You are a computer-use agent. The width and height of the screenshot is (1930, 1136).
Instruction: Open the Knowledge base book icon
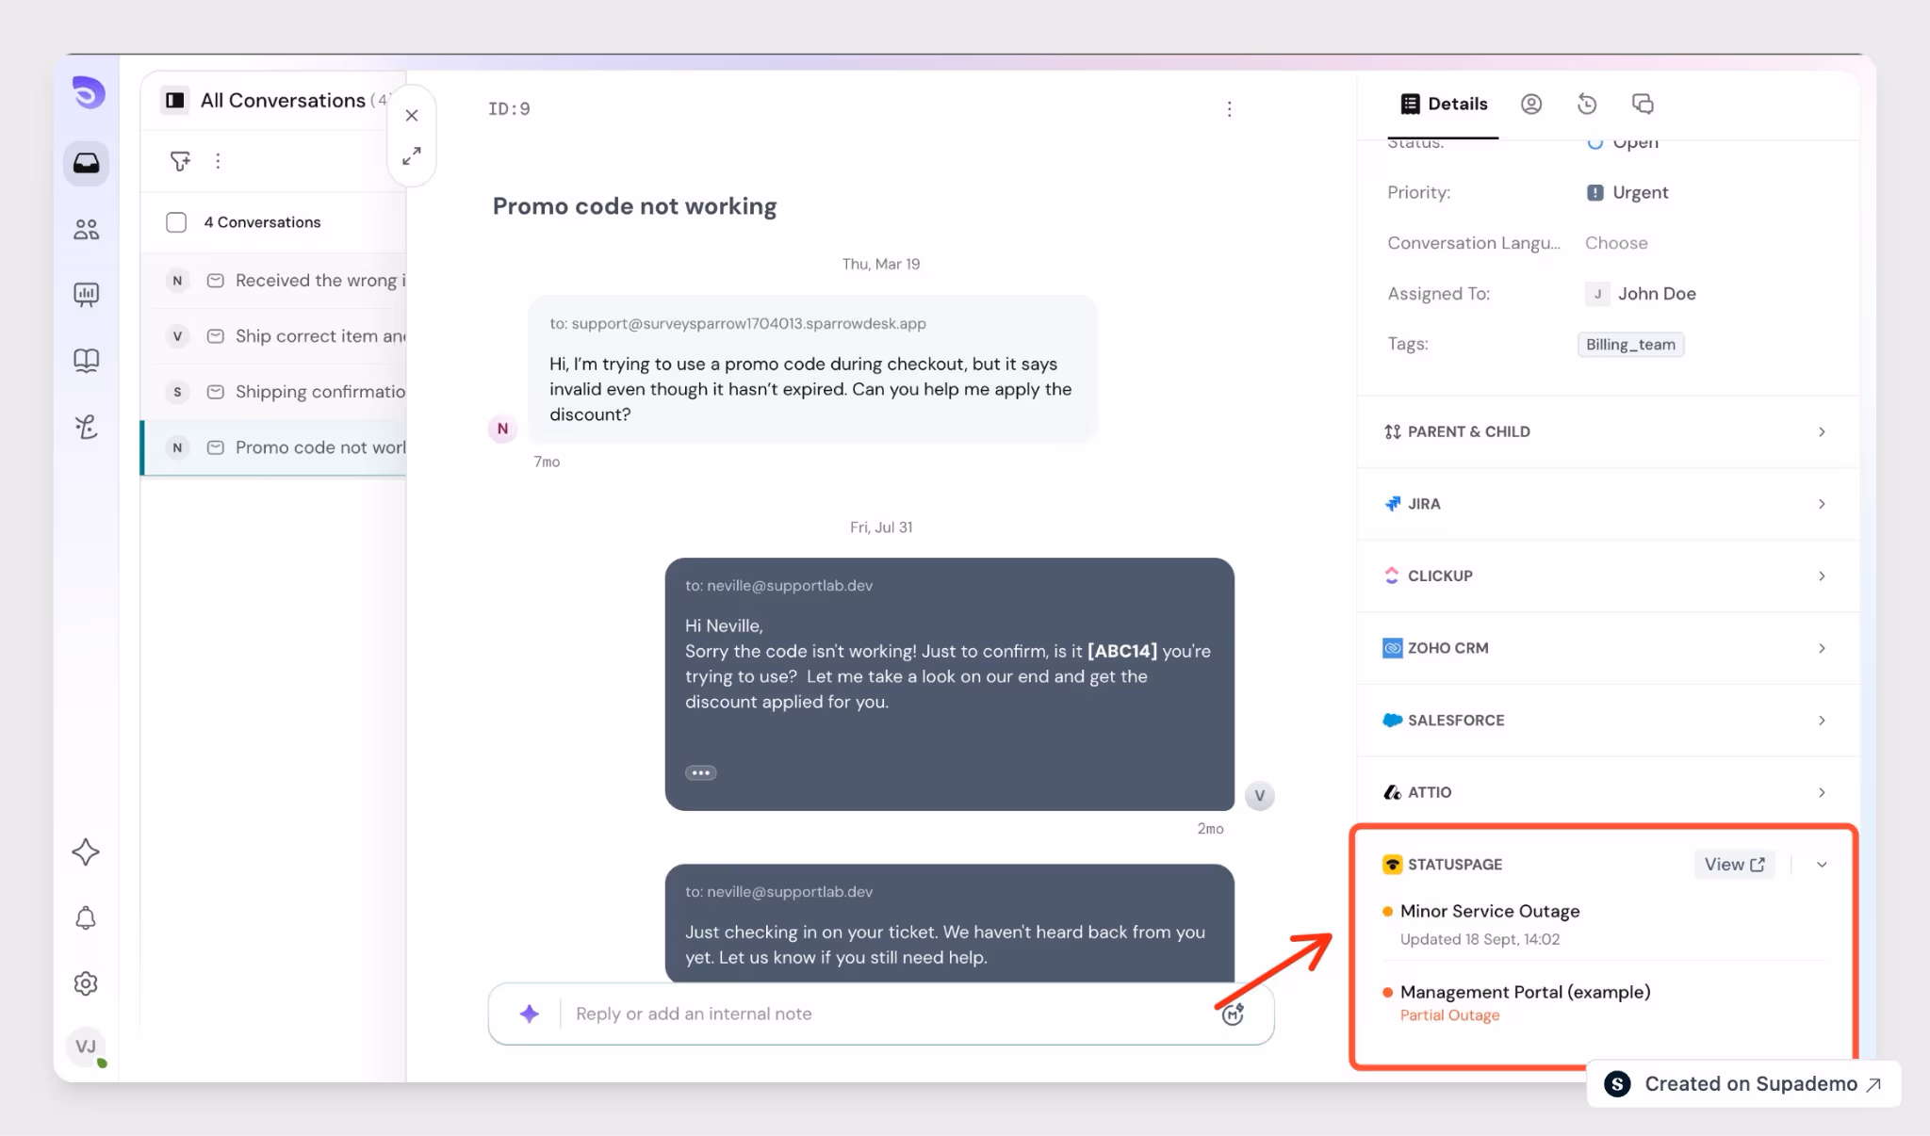(x=86, y=361)
